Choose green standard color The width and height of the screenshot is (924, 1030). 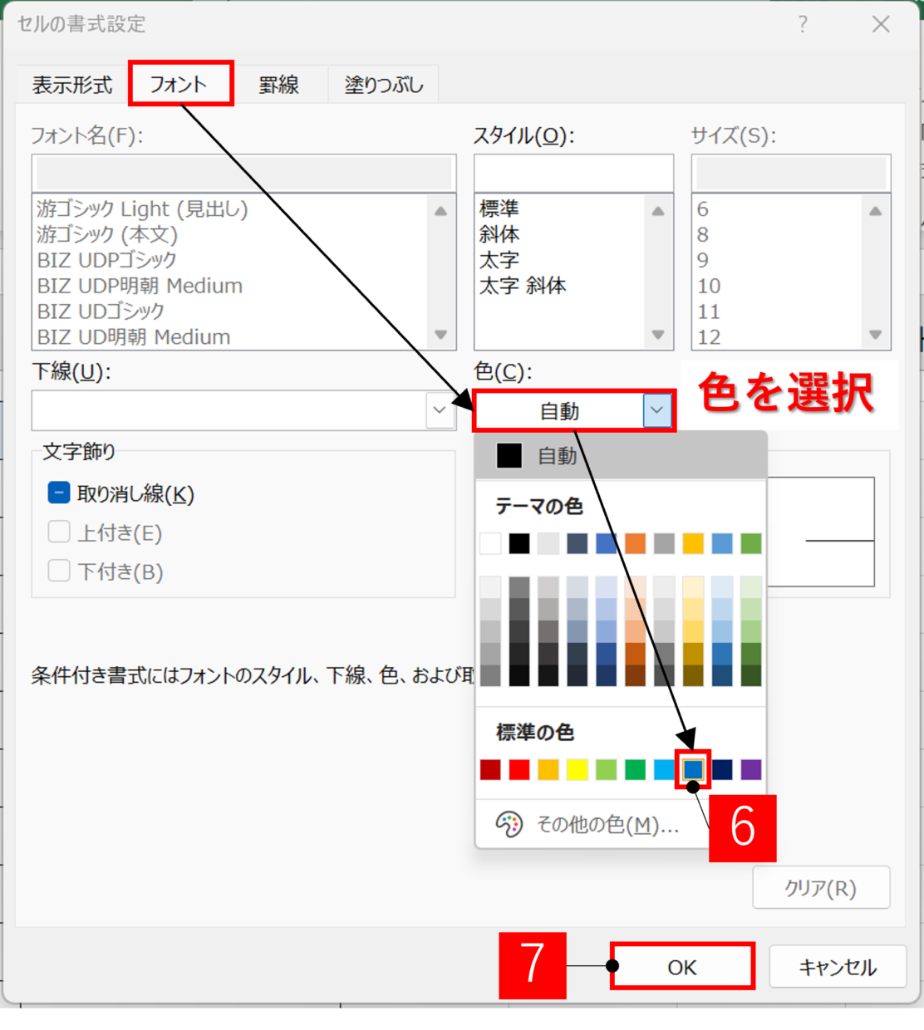pos(635,769)
